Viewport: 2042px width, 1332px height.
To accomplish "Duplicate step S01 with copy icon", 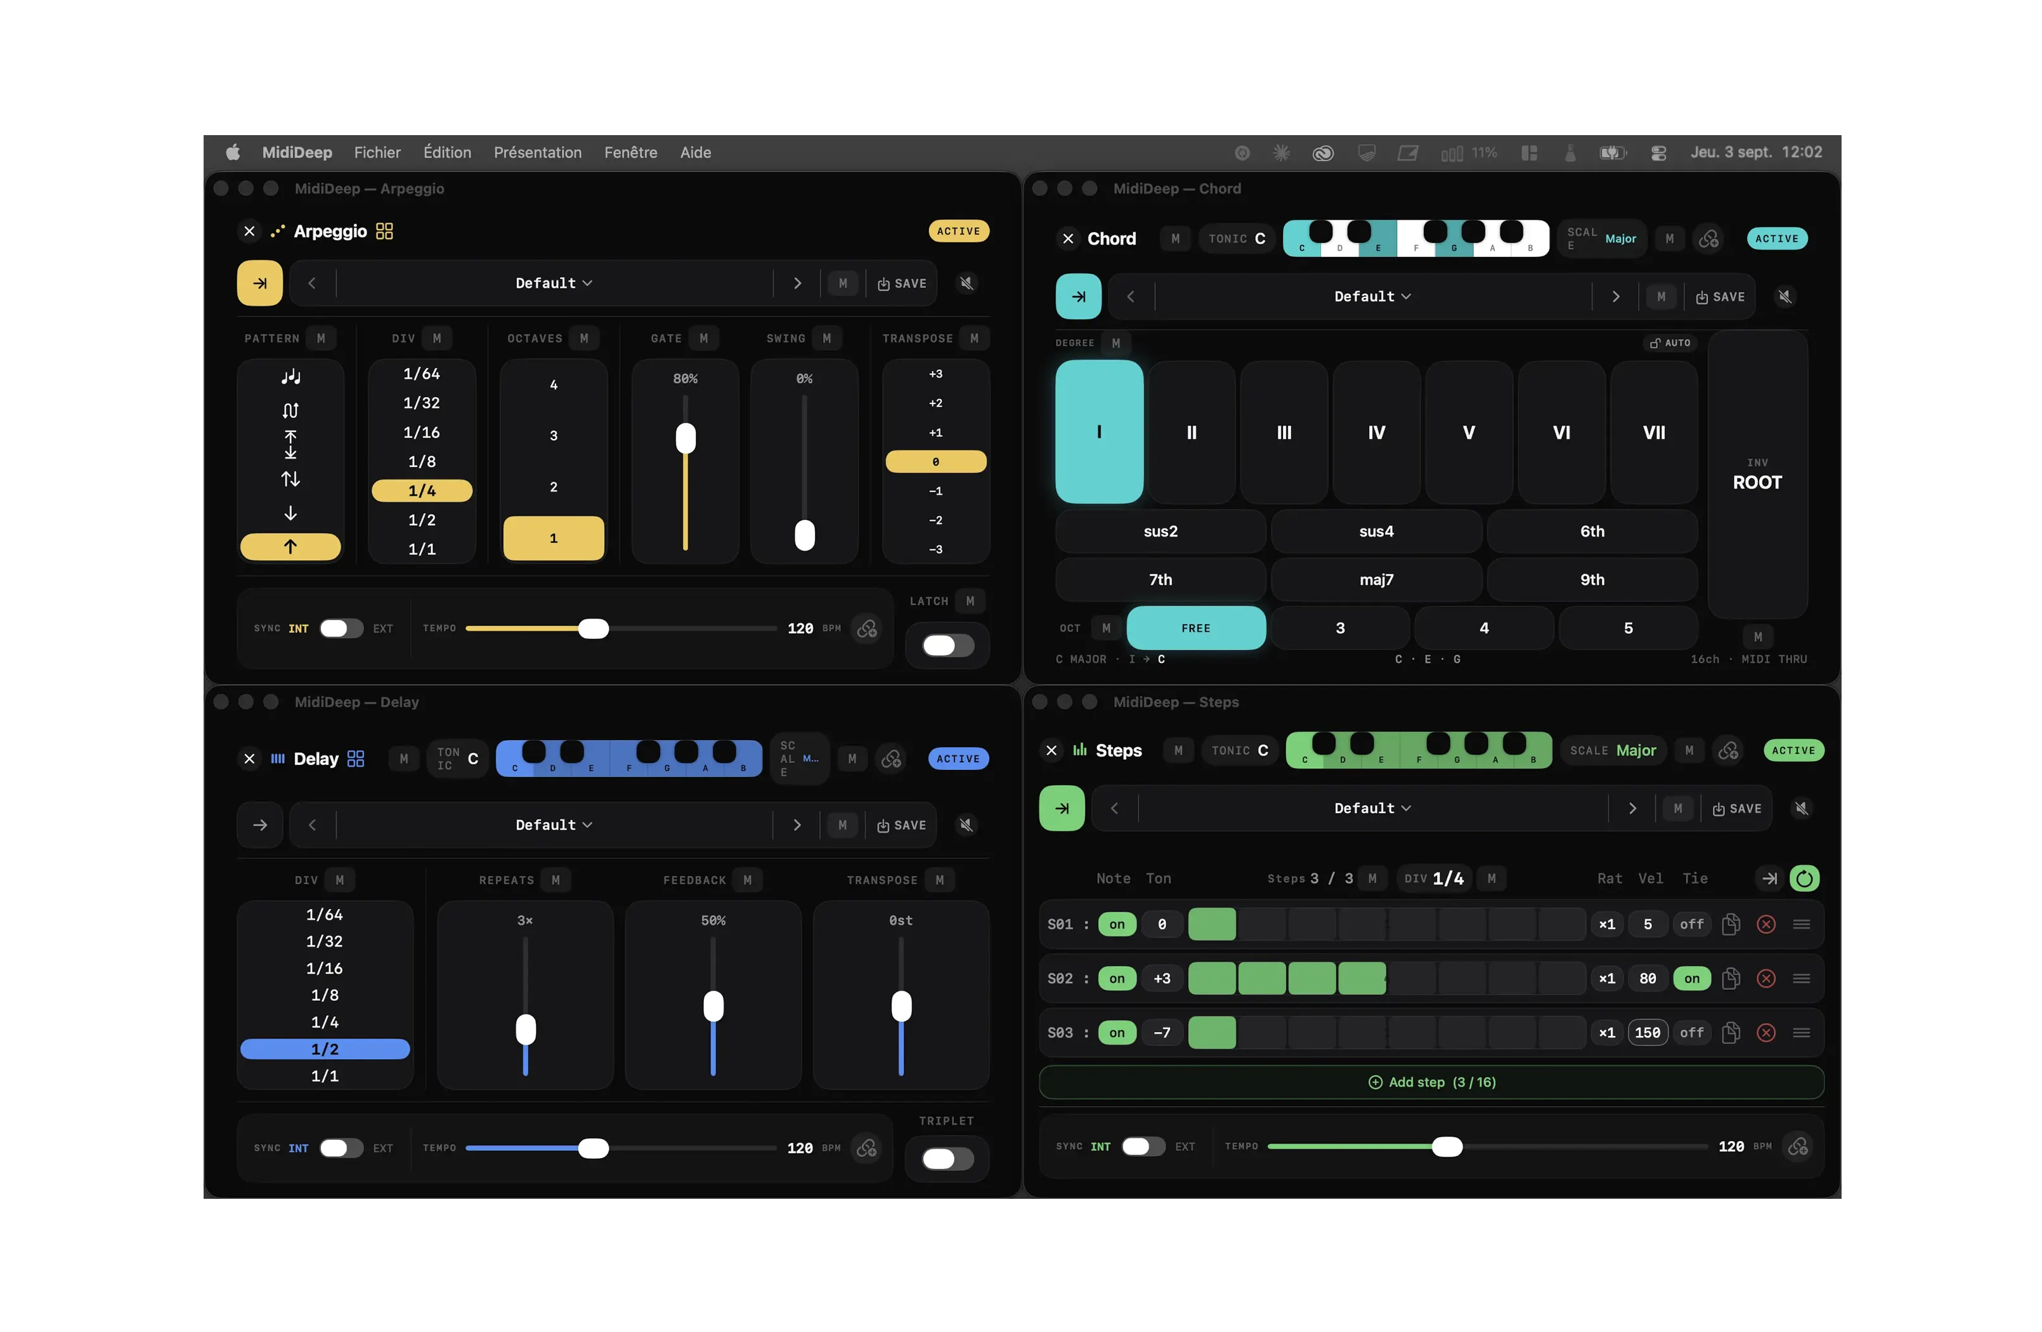I will click(1731, 925).
